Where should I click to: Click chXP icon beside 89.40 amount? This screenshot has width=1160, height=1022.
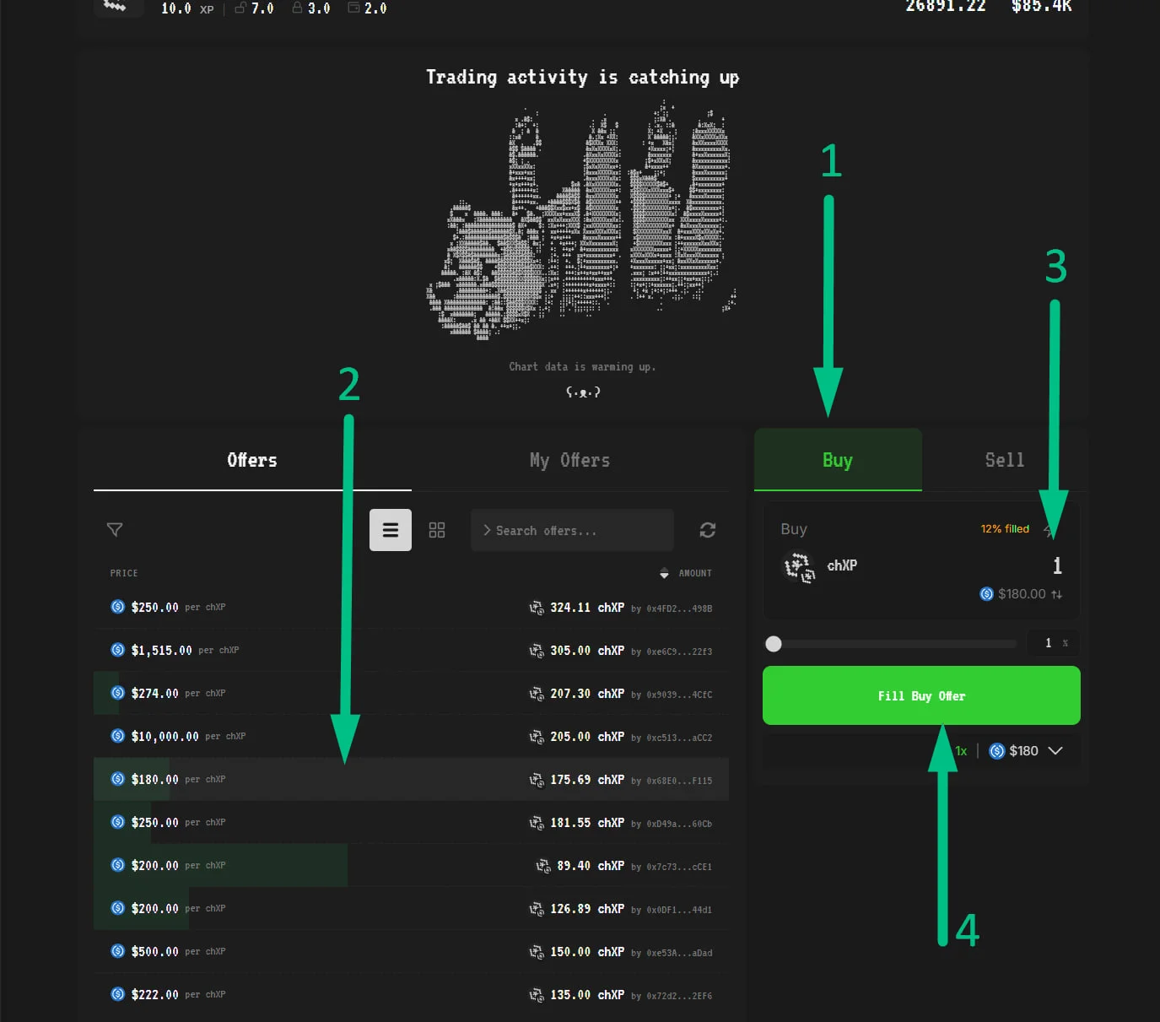pos(543,866)
